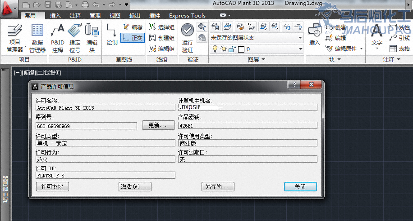Image resolution: width=413 pixels, height=221 pixels.
Task: Click the 创建 block icon in 块 panel
Action: (x=336, y=27)
